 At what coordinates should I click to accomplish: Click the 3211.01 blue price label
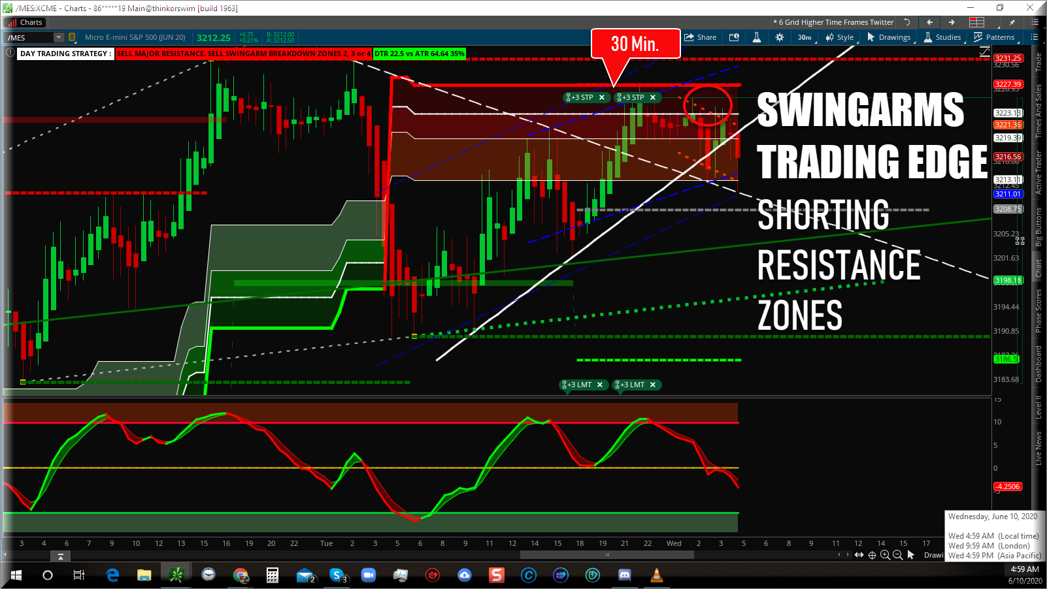point(1008,194)
